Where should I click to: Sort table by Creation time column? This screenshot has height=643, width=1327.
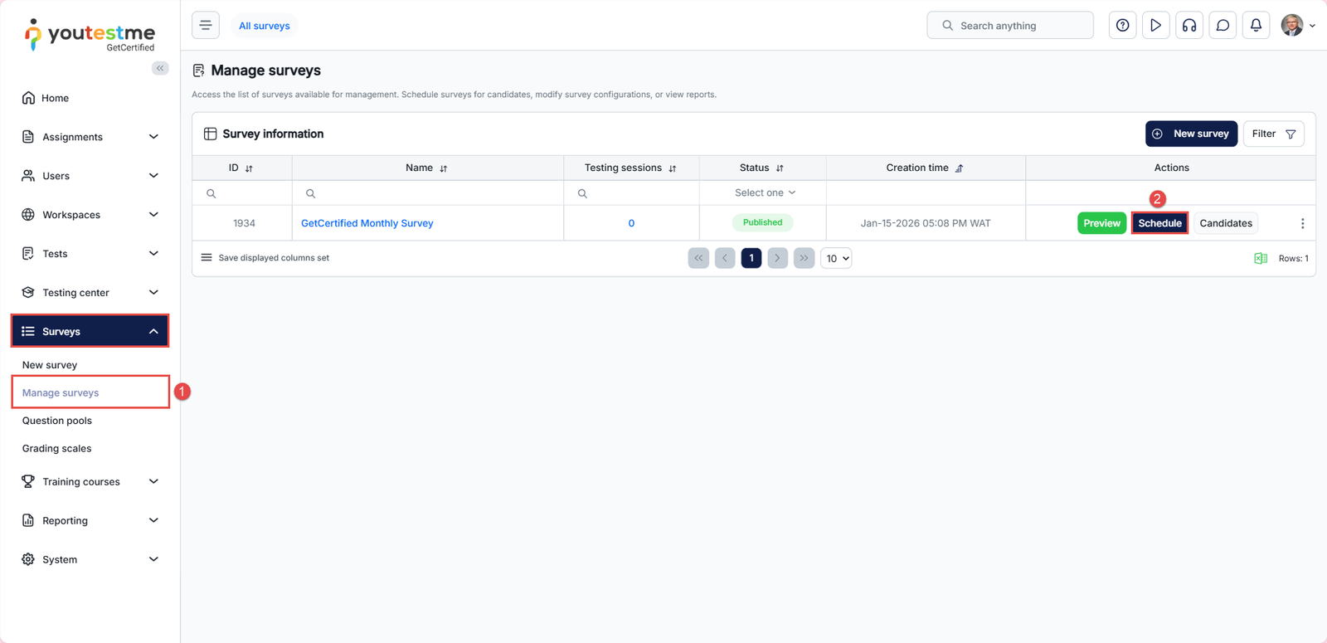(960, 168)
